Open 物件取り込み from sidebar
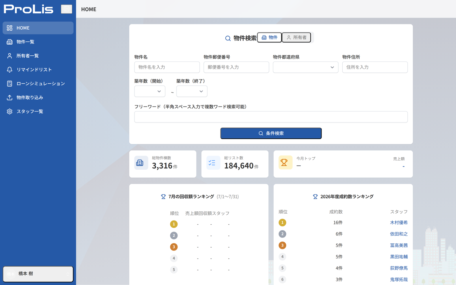This screenshot has height=285, width=456. (x=38, y=98)
